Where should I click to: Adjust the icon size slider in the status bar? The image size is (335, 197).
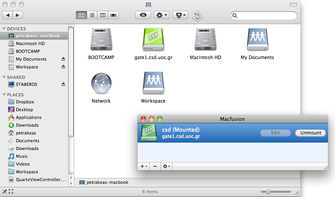[x=269, y=192]
